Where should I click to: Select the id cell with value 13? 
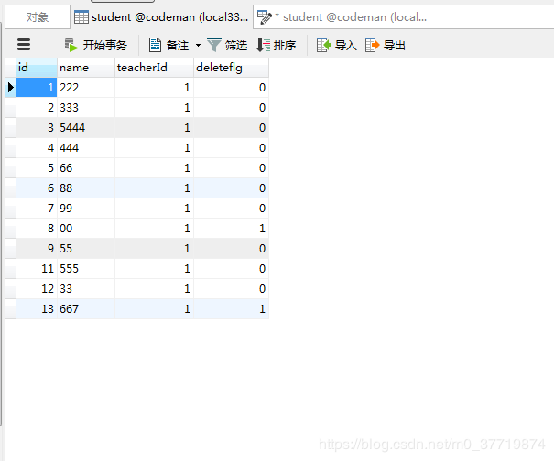click(37, 308)
